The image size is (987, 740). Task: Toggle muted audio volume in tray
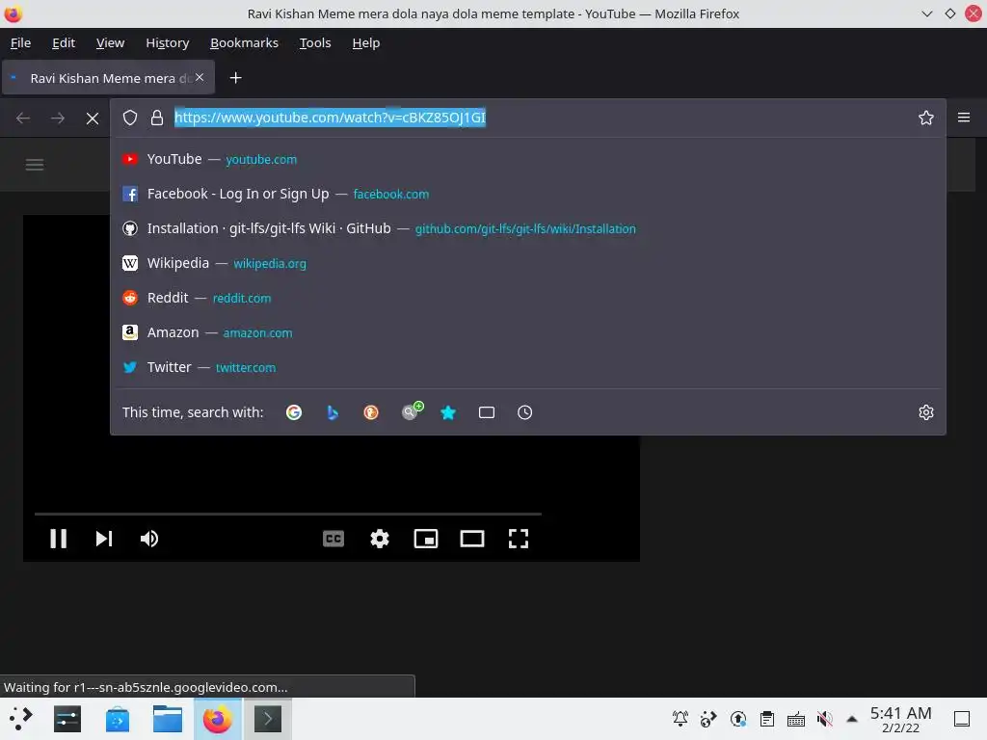[x=825, y=719]
